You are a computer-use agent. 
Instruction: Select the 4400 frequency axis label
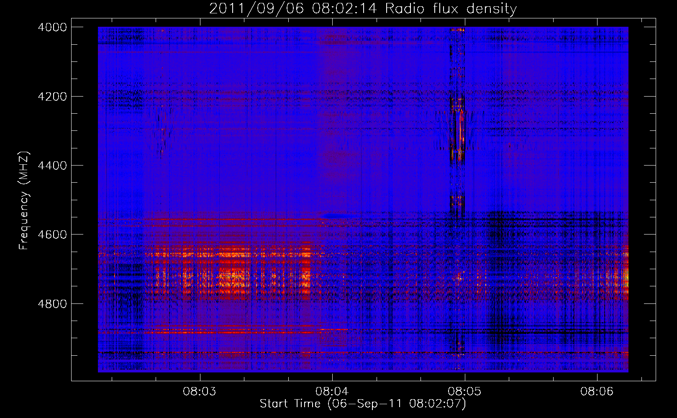[52, 166]
